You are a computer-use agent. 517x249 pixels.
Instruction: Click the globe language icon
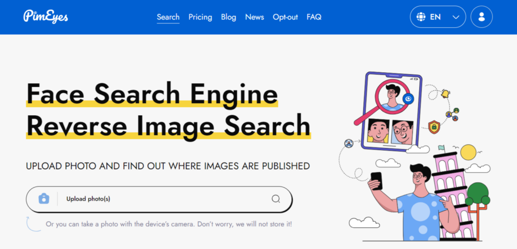pos(421,17)
